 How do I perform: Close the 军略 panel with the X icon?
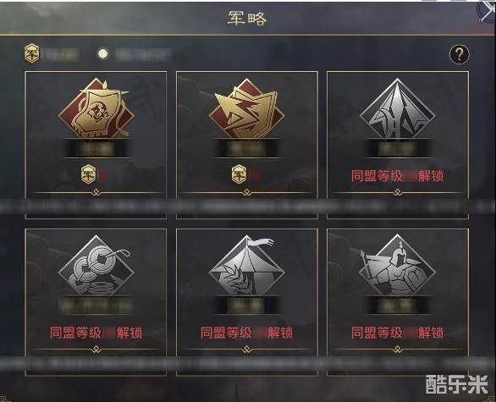pyautogui.click(x=487, y=12)
